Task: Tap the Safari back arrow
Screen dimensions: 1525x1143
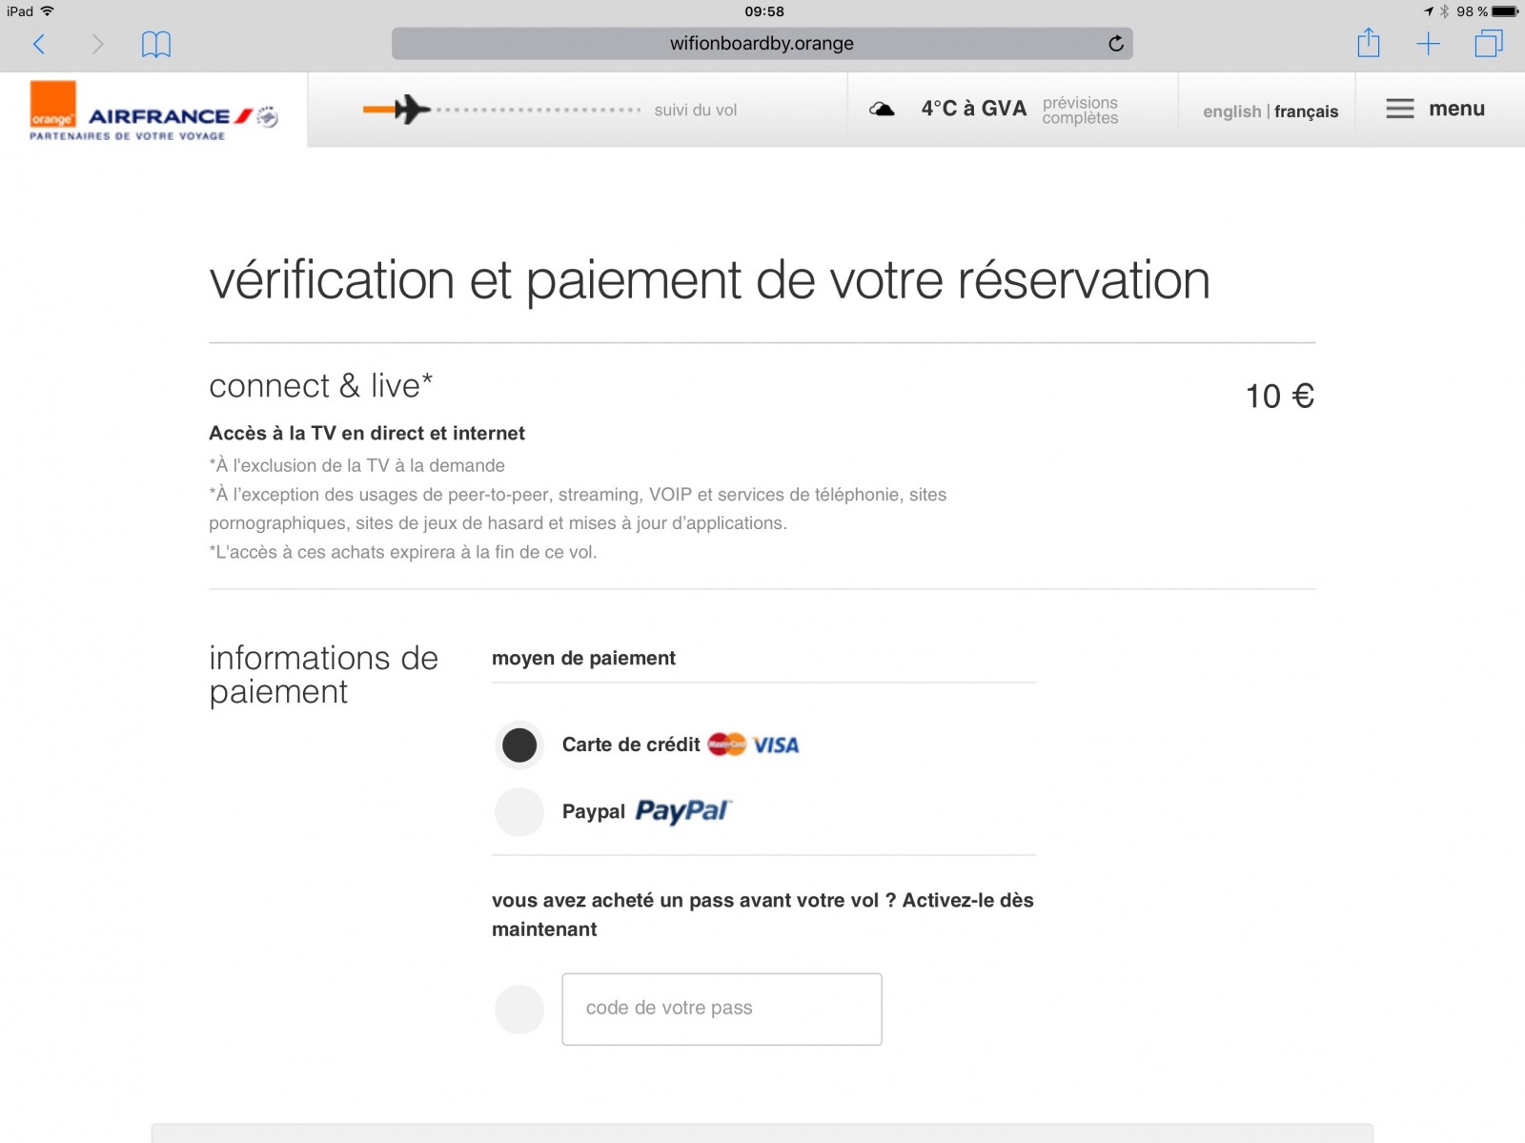Action: [x=39, y=44]
